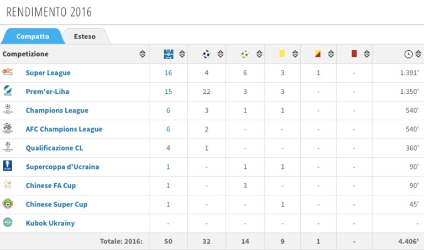Viewport: 424px width, 250px height.
Task: Click the assists green ball icon
Action: (x=245, y=54)
